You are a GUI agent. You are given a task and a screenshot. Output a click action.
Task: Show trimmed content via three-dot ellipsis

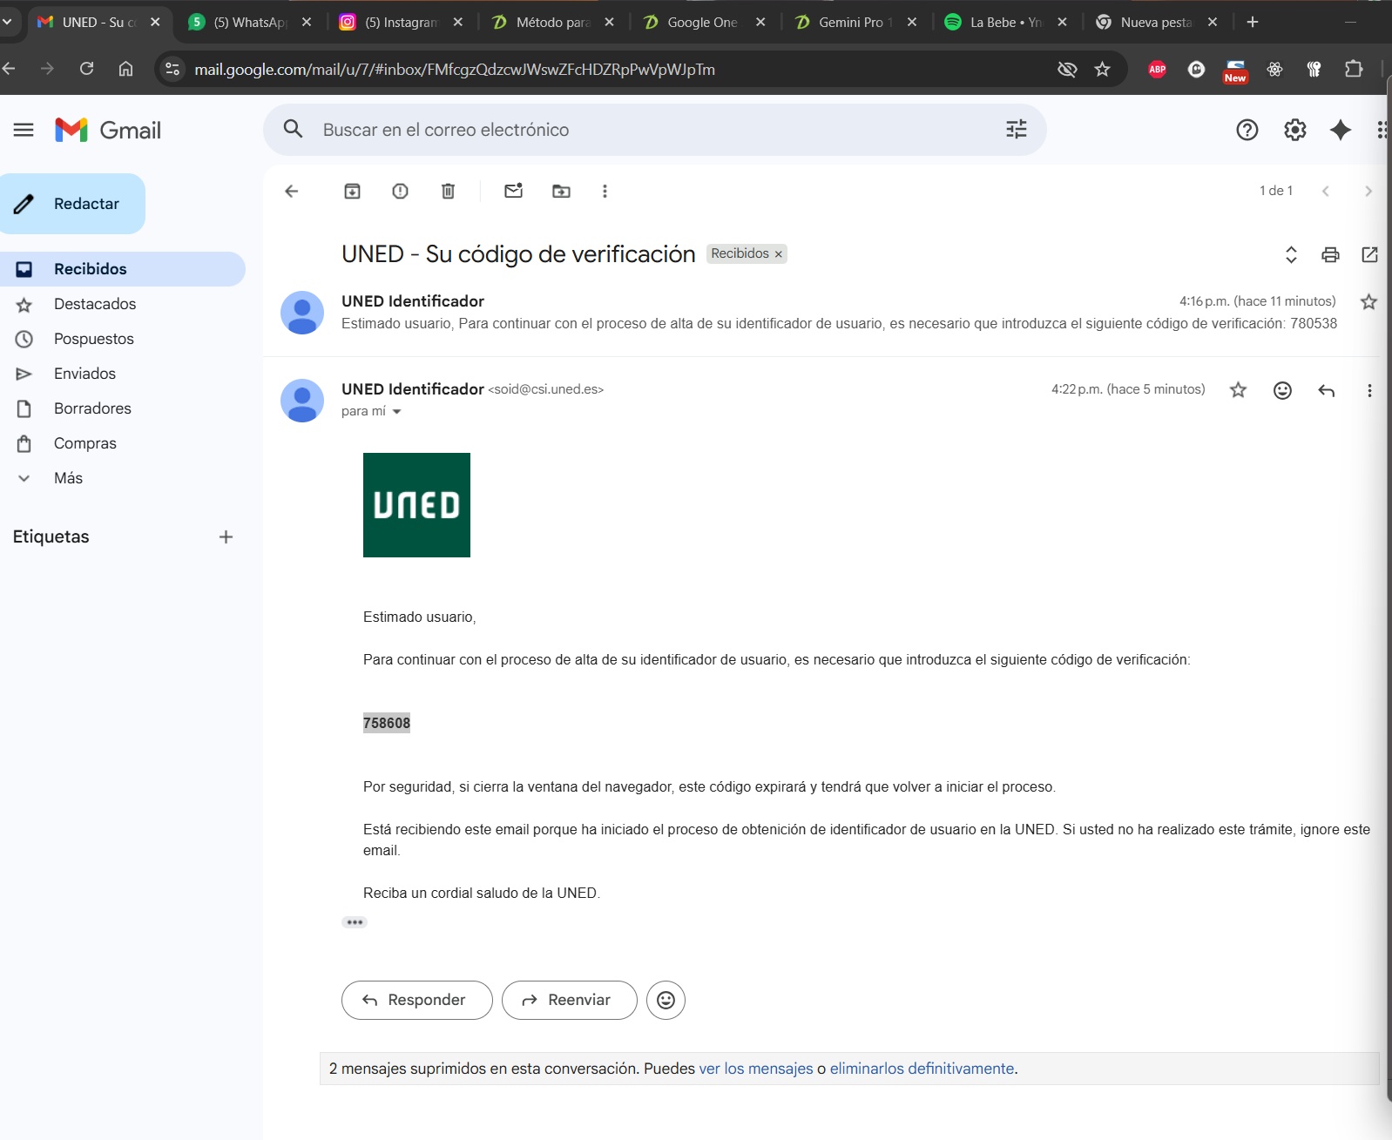[x=355, y=922]
